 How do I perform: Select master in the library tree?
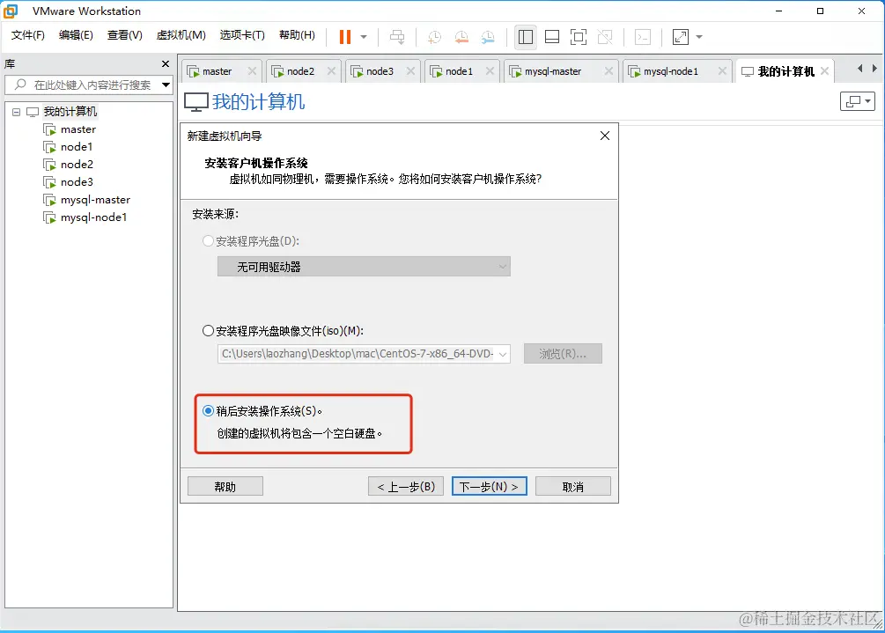tap(77, 129)
